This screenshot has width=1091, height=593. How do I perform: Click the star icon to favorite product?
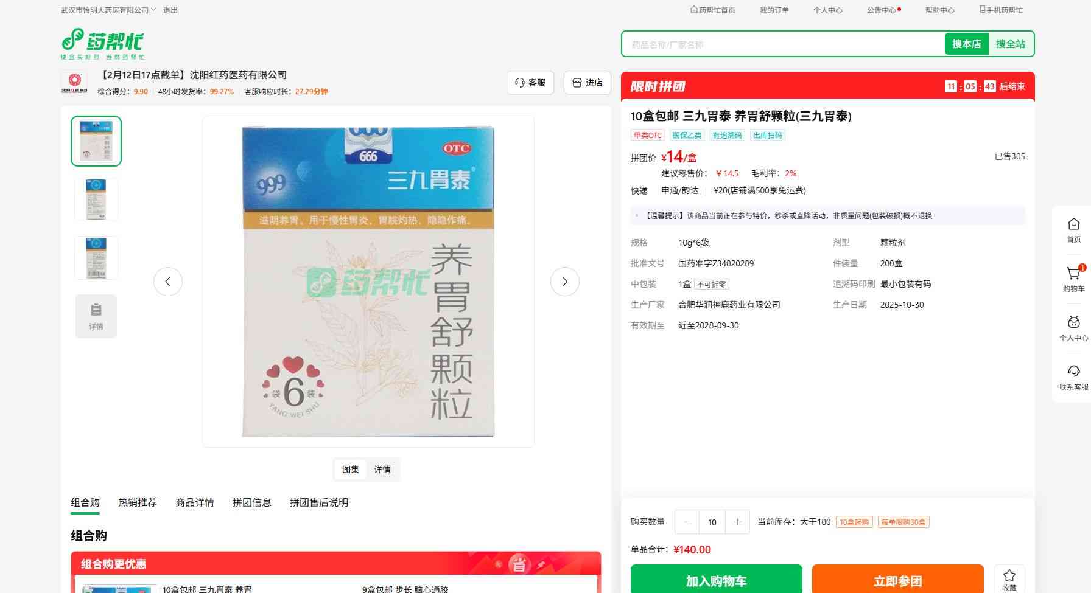pos(1009,576)
